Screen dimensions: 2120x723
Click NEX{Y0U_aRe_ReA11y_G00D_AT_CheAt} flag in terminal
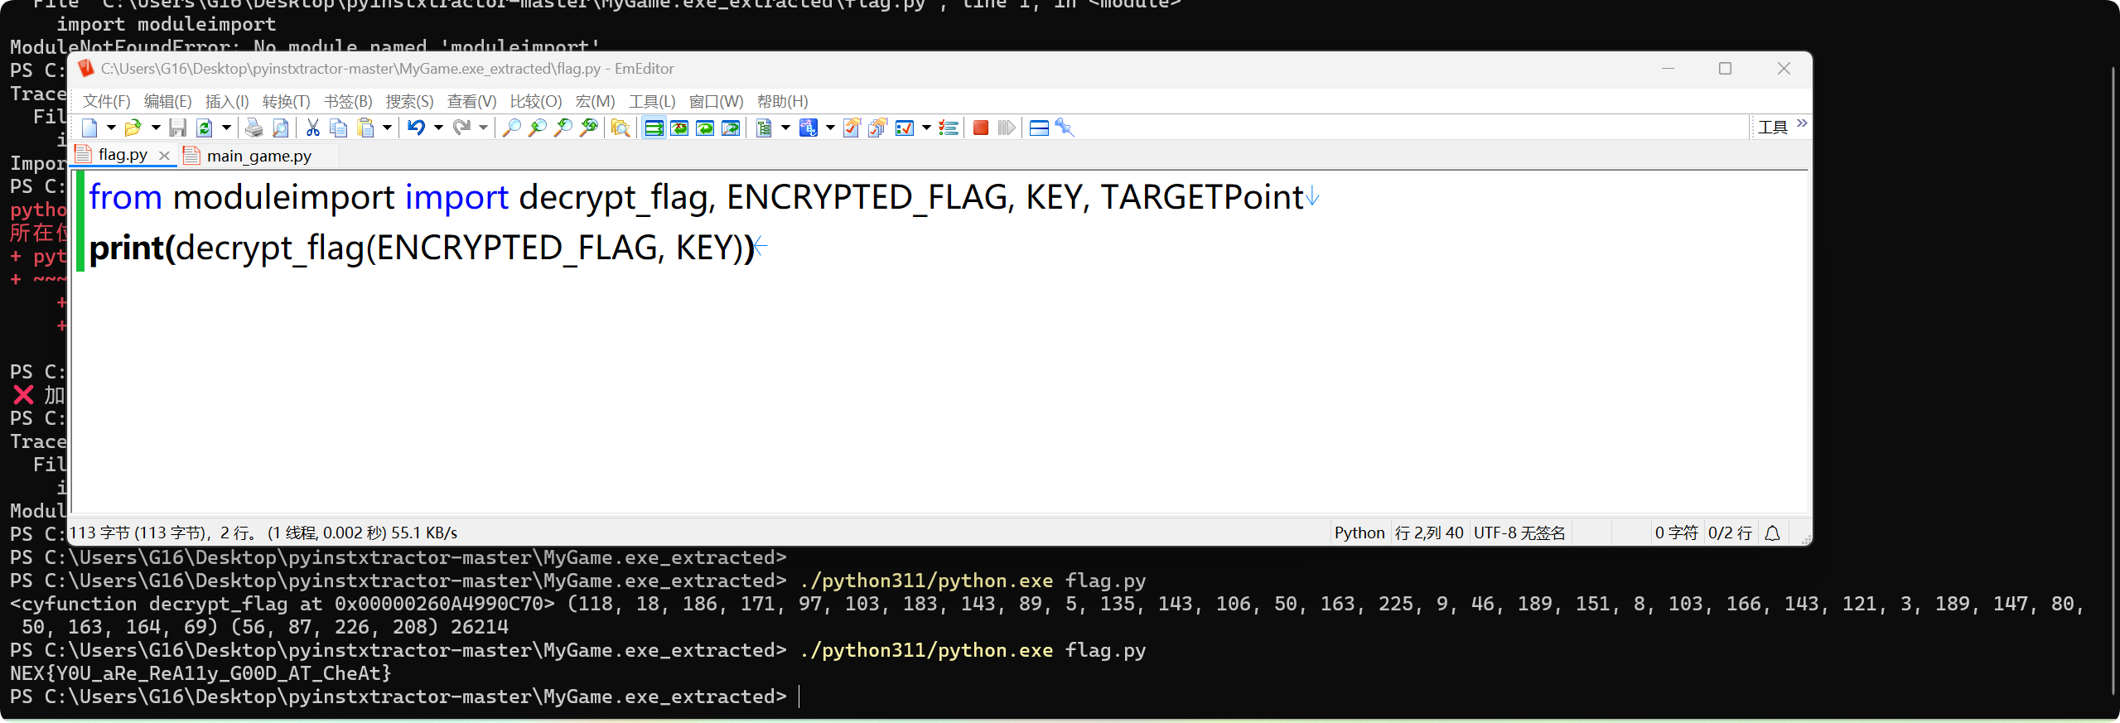(x=200, y=673)
